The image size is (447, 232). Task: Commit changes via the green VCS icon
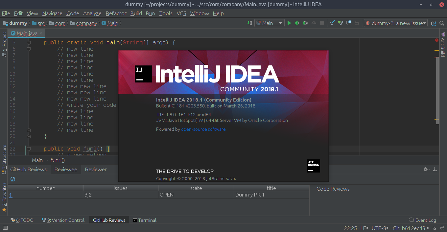point(341,23)
